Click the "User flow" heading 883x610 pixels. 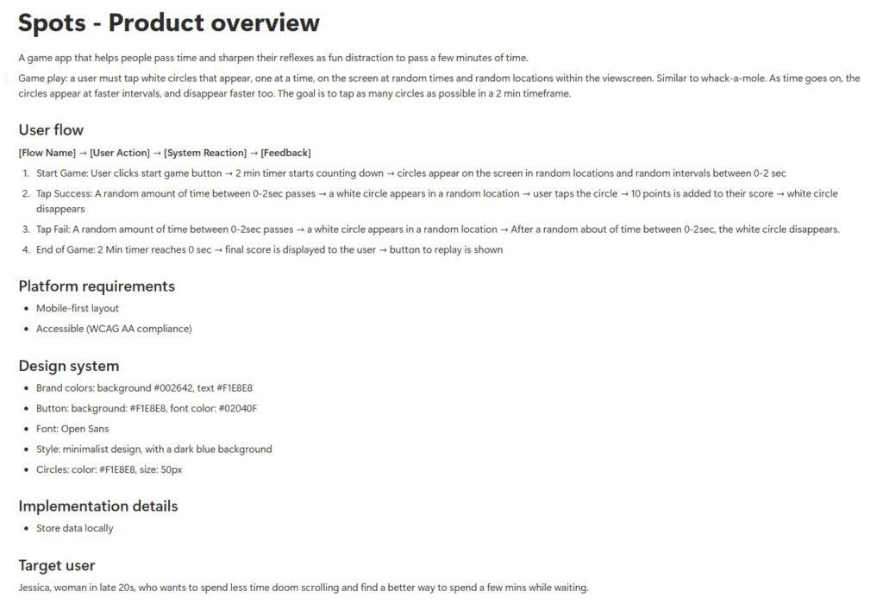tap(51, 130)
